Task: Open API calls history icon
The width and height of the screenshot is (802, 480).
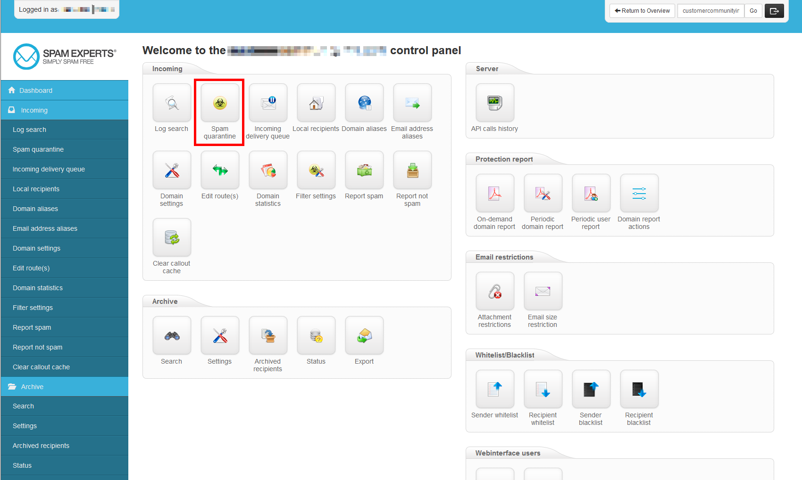Action: point(494,103)
